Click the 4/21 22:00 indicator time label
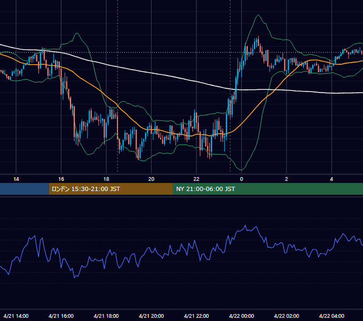 [196, 316]
